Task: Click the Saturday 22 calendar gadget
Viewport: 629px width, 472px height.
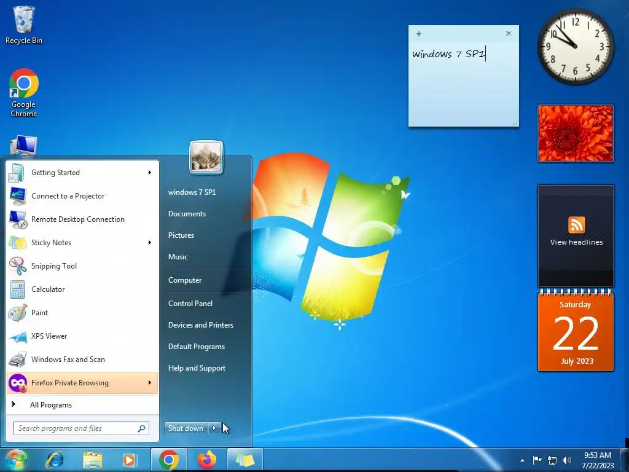Action: click(576, 331)
